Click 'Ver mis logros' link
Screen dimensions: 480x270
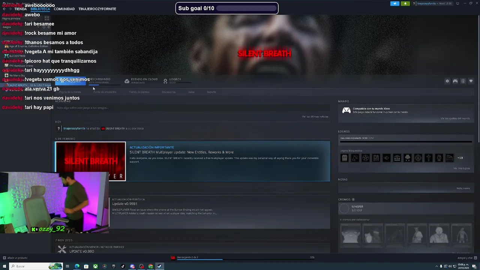click(462, 168)
